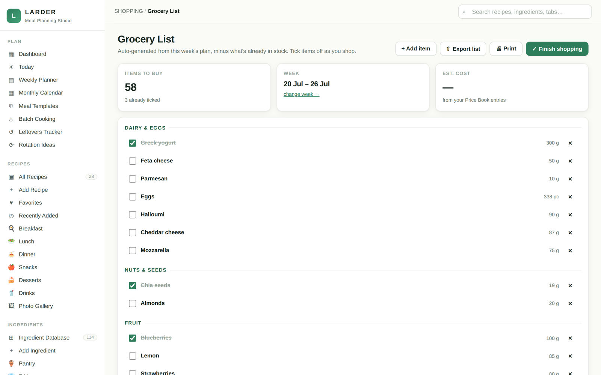Tick the Lemon checkbox
The width and height of the screenshot is (601, 375).
coord(133,356)
